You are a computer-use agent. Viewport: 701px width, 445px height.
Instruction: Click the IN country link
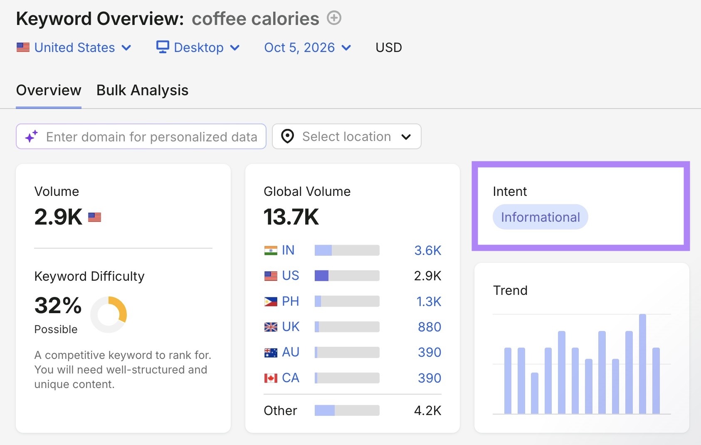tap(288, 250)
